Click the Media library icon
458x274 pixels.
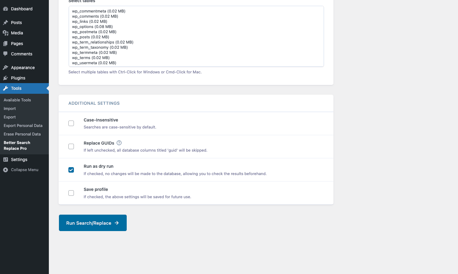[x=5, y=33]
